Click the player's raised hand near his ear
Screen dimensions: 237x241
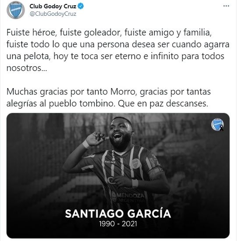coord(96,139)
